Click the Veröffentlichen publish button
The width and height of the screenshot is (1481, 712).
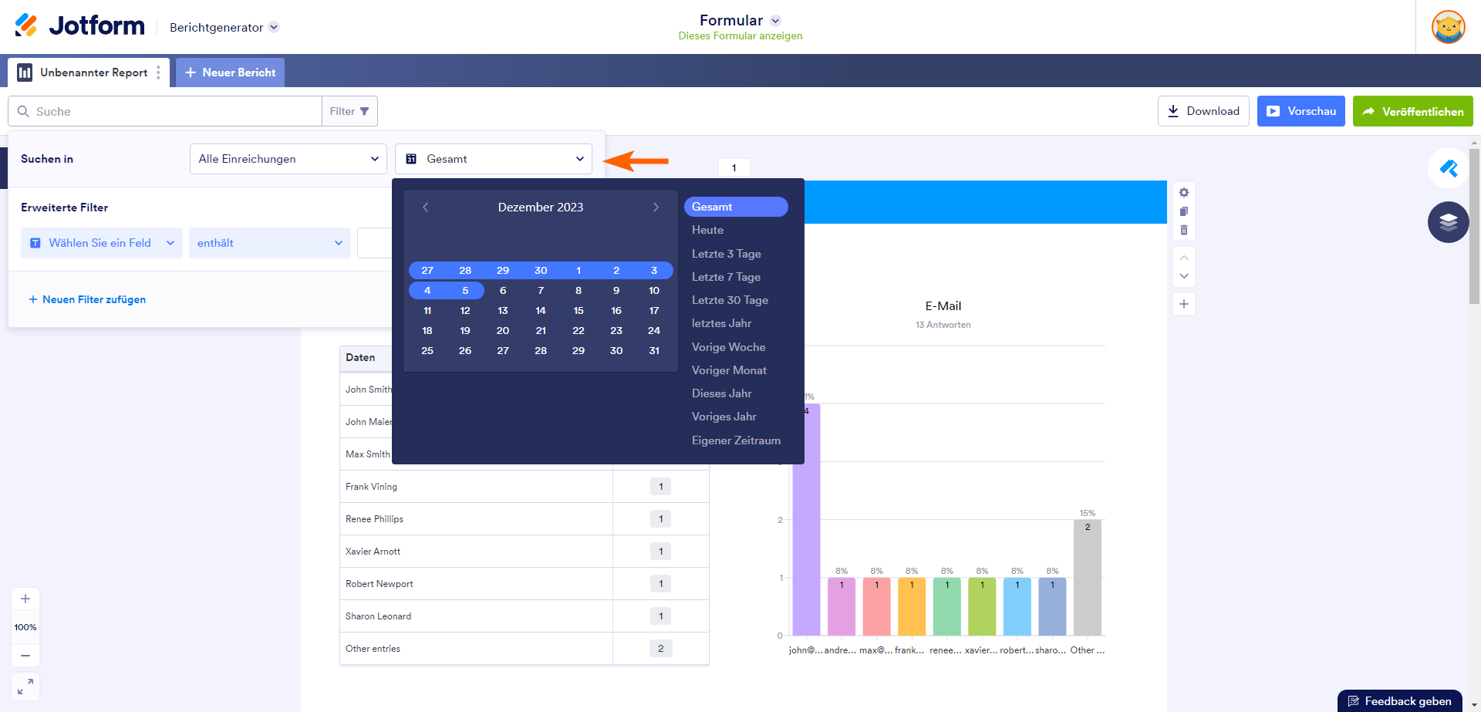coord(1413,111)
